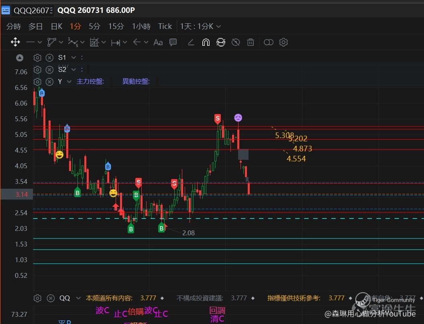Select the Fibonacci/gann chart tool
Image resolution: width=424 pixels, height=324 pixels.
pyautogui.click(x=94, y=42)
